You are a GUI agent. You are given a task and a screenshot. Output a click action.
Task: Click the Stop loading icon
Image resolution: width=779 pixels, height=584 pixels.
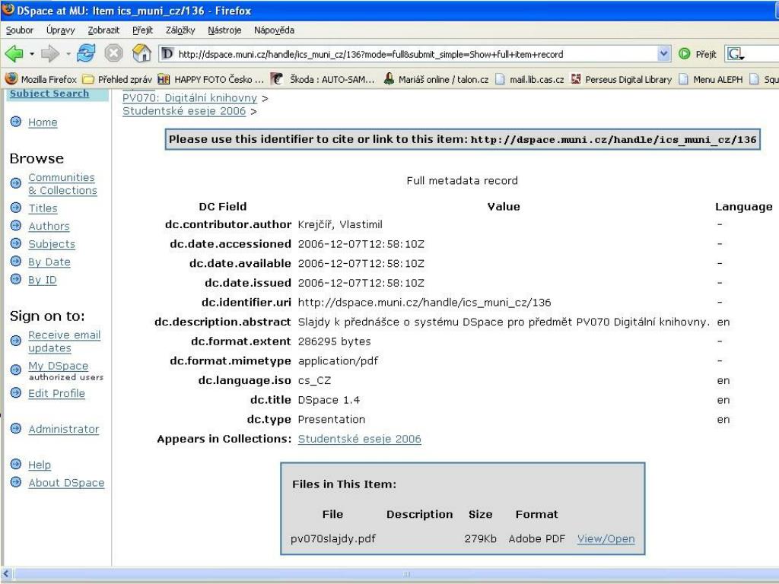113,53
